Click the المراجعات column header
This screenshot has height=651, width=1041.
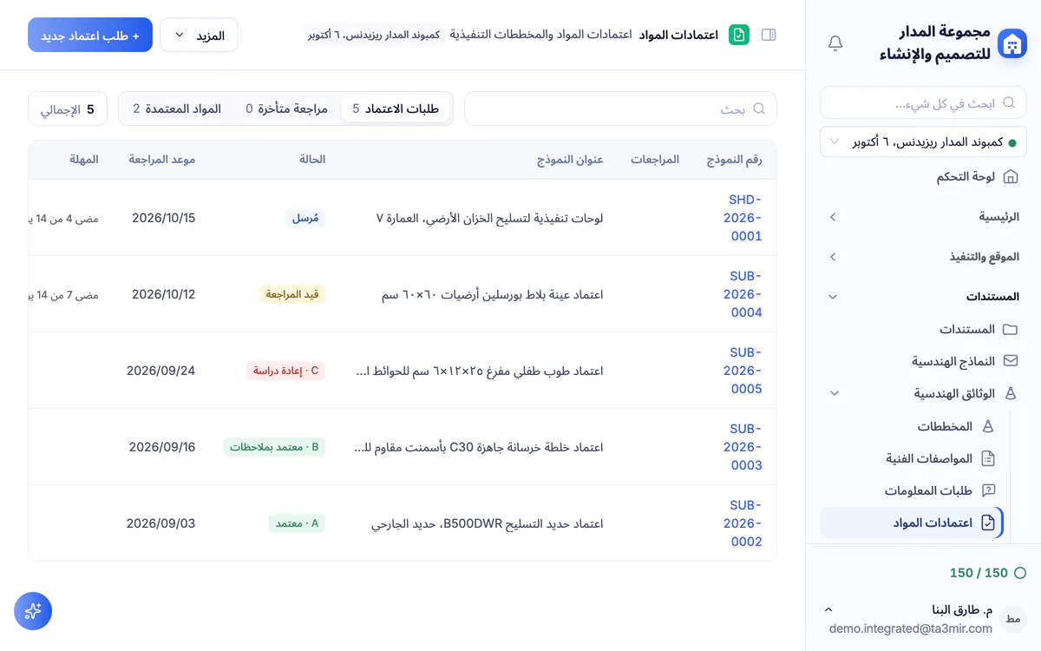tap(655, 160)
